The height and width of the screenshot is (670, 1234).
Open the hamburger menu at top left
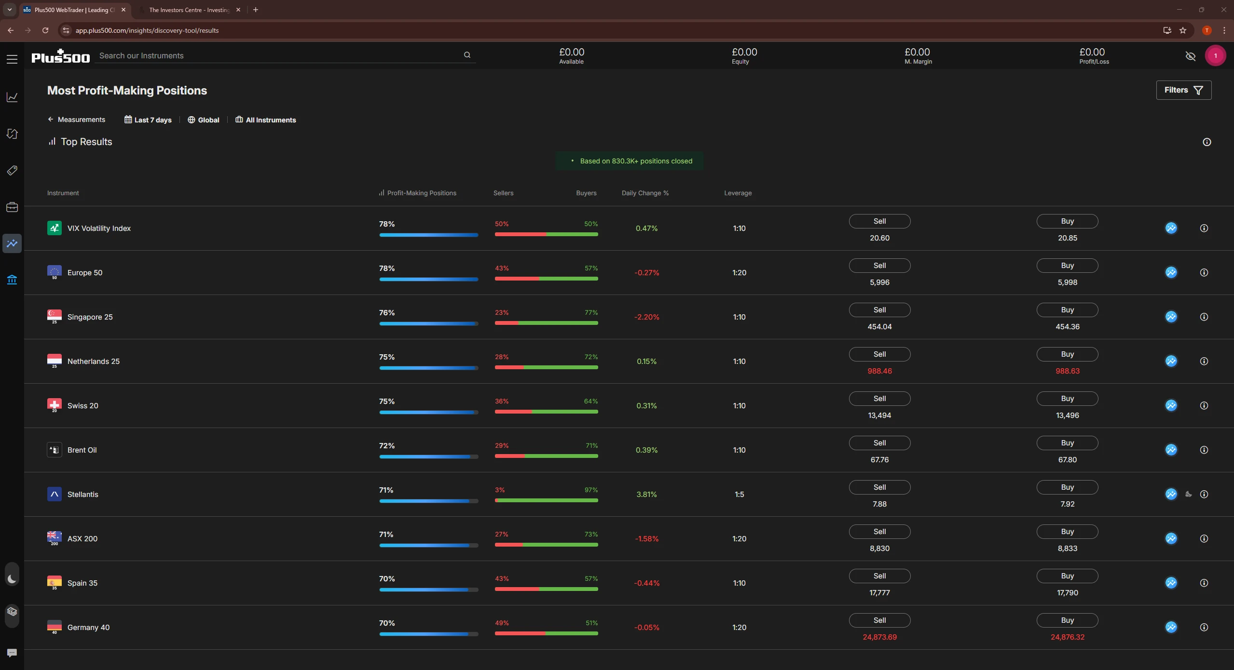pos(12,59)
